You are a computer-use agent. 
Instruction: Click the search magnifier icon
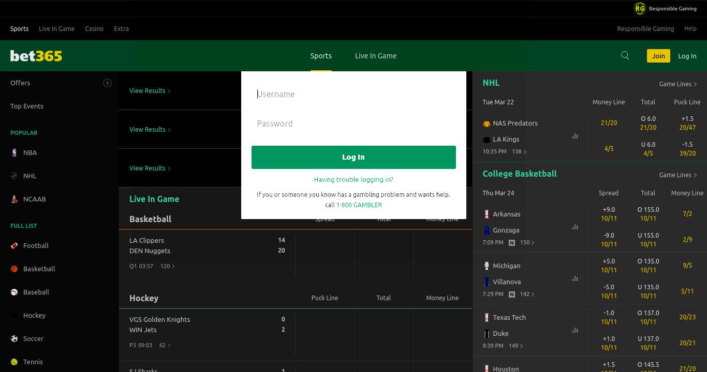coord(625,56)
